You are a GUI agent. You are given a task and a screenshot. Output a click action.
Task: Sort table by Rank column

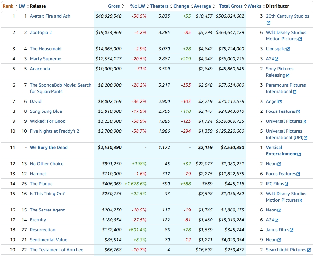[8, 6]
